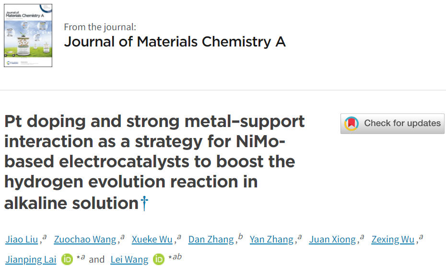Viewport: 446px width, 266px height.
Task: View author Juan Xiong's details
Action: pyautogui.click(x=332, y=240)
